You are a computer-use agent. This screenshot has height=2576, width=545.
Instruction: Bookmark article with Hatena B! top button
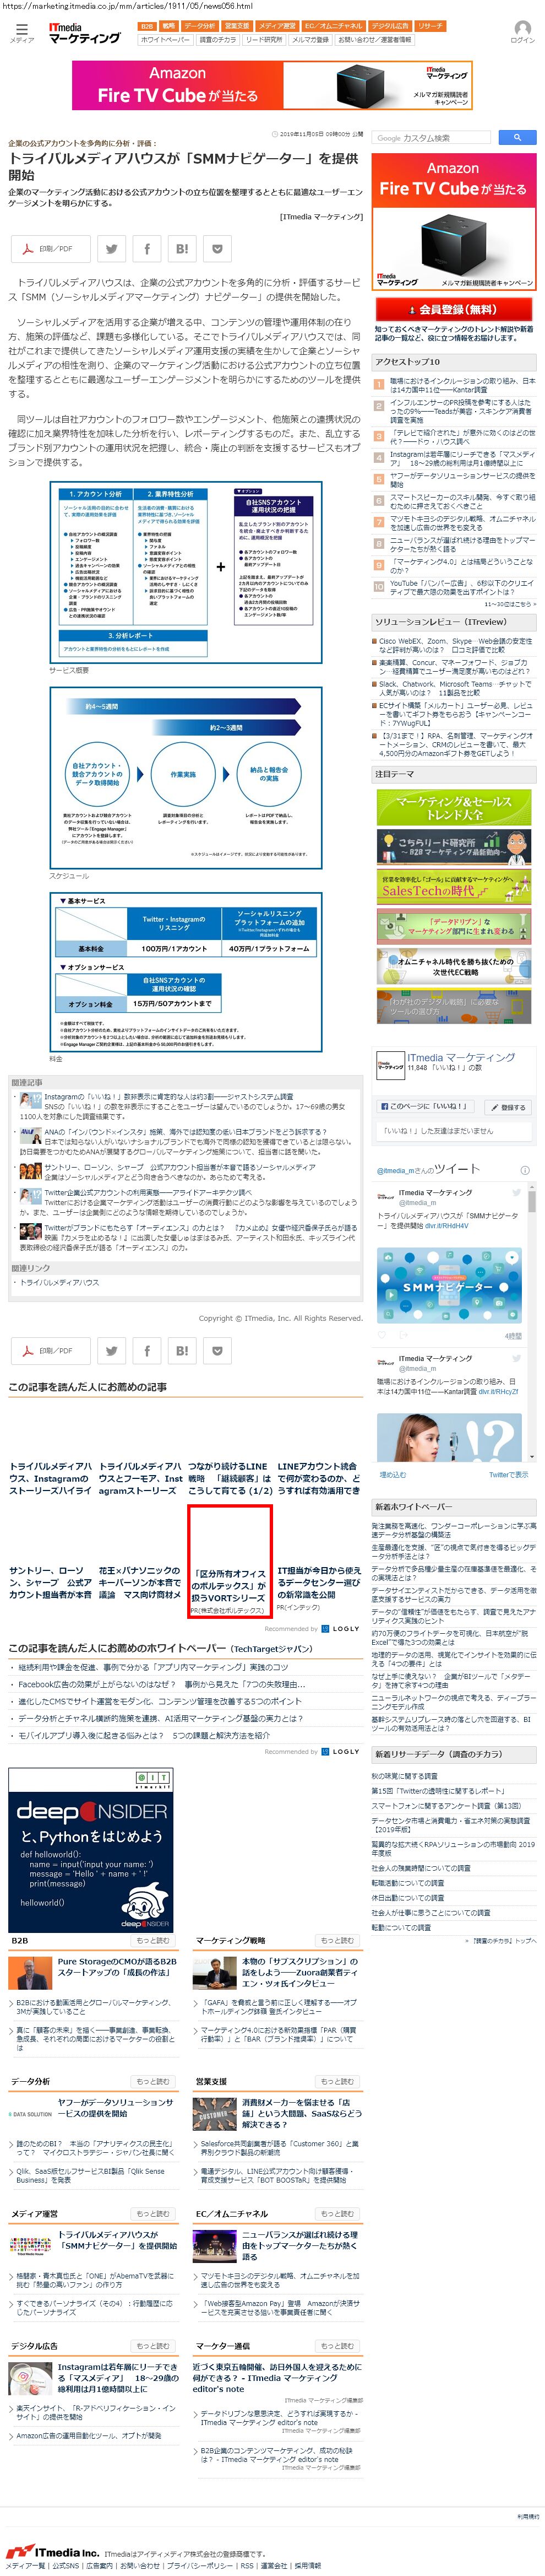tap(182, 249)
